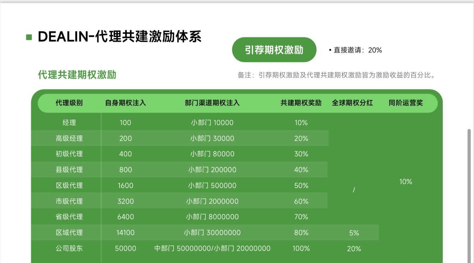This screenshot has width=474, height=263.
Task: Click the slash under 全球期权分红 column
Action: [x=354, y=190]
